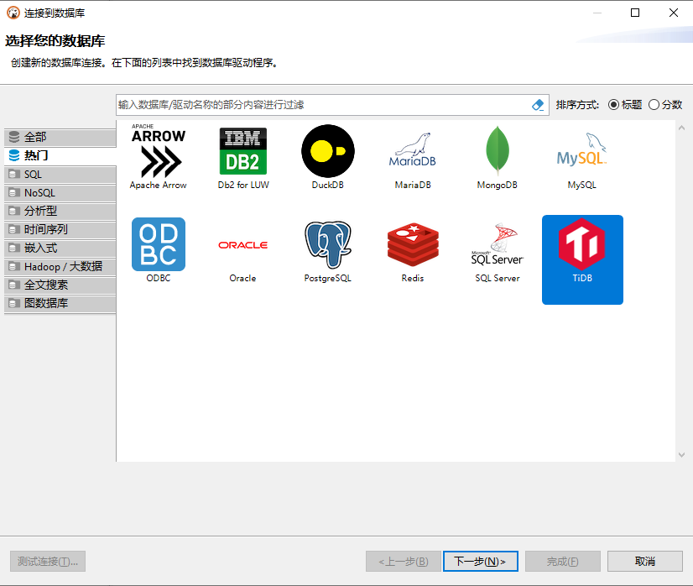693x586 pixels.
Task: Click the 上一步(B) button
Action: click(x=404, y=561)
